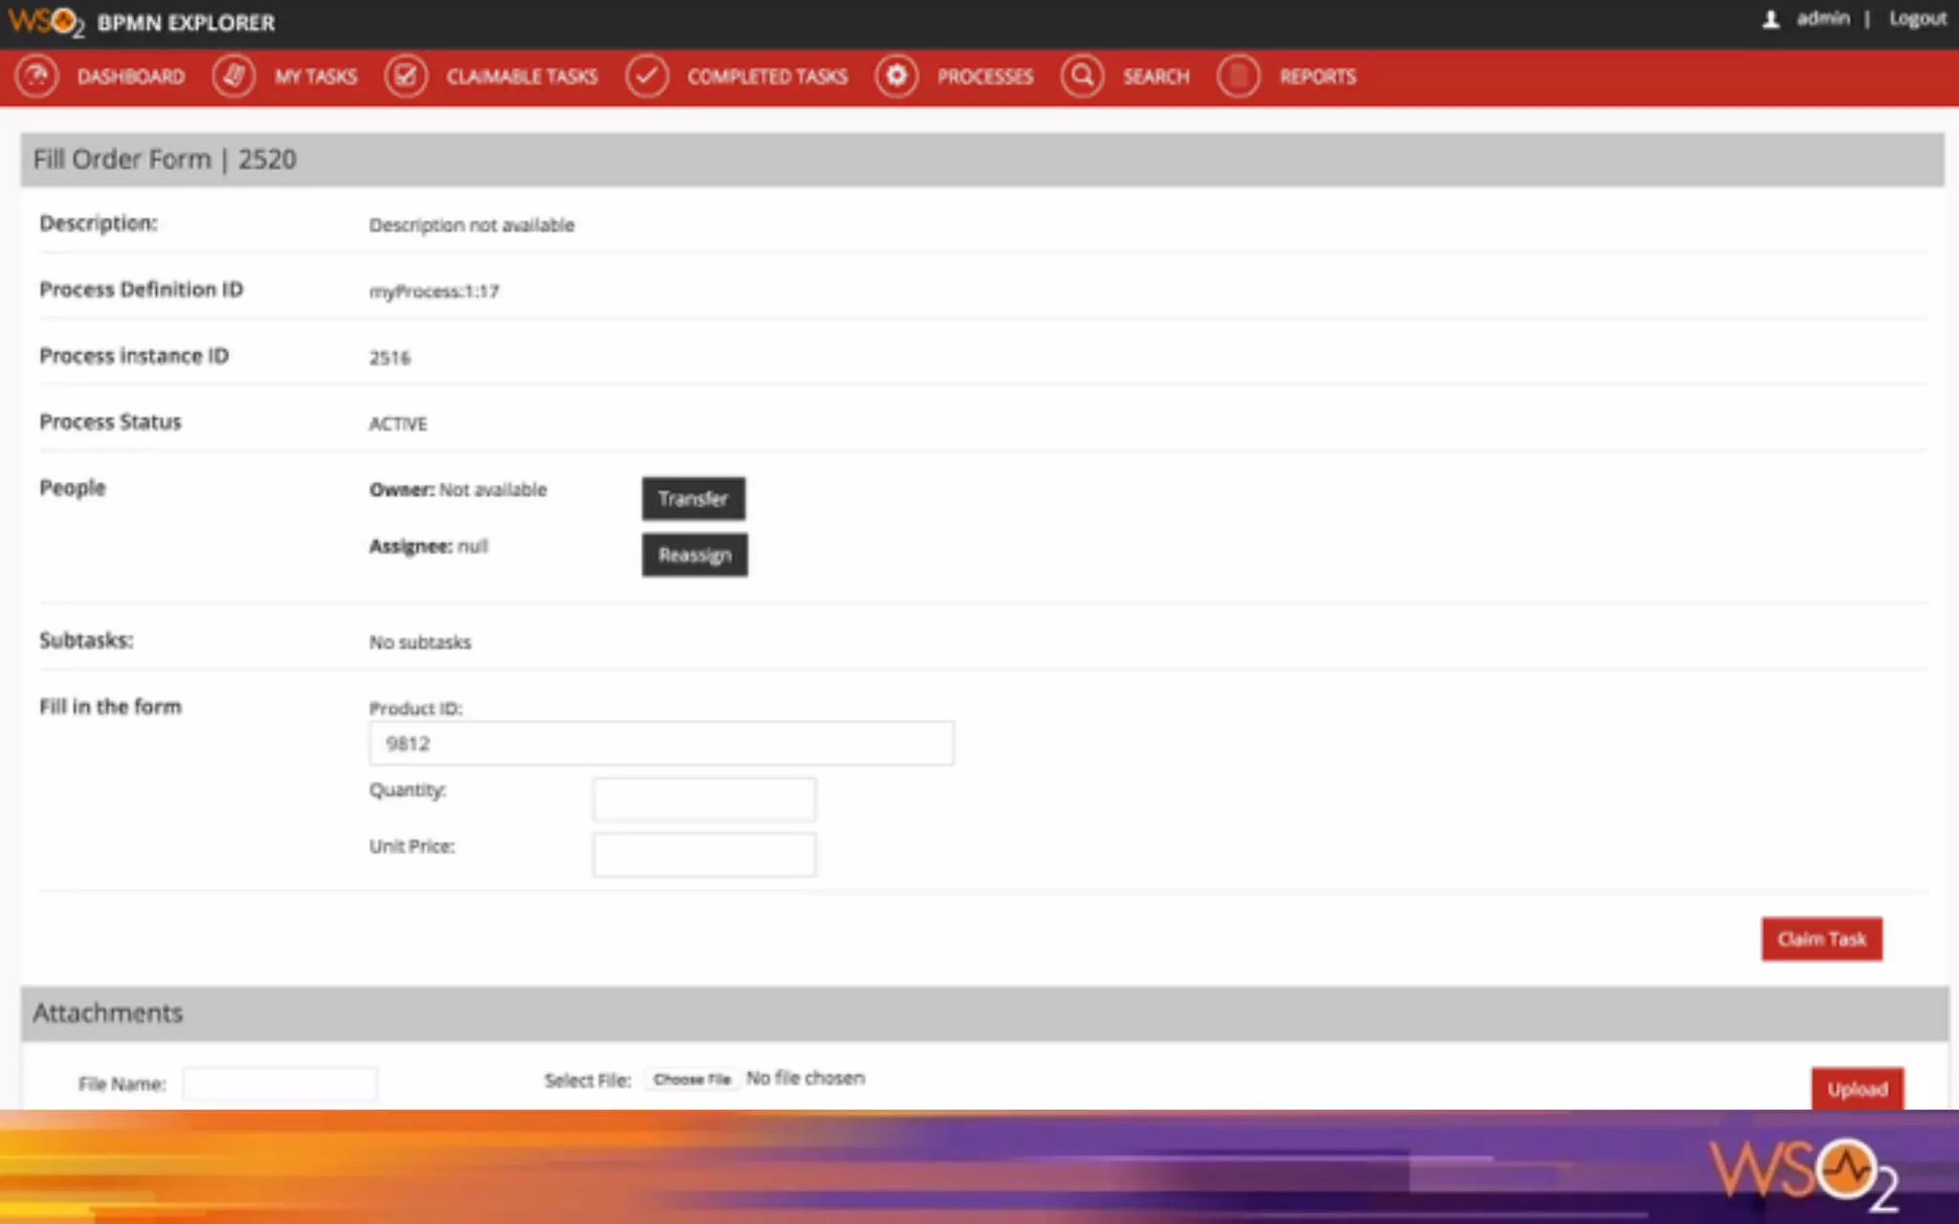Click the Dashboard gauge icon

[x=36, y=76]
